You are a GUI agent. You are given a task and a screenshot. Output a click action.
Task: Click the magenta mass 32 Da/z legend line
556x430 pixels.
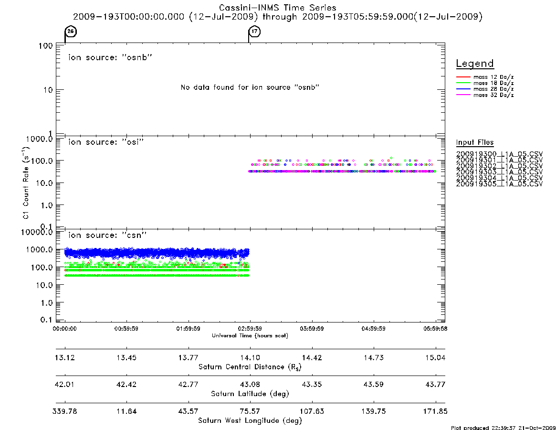click(x=463, y=95)
